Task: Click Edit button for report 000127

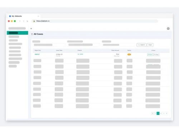Action: (x=150, y=55)
